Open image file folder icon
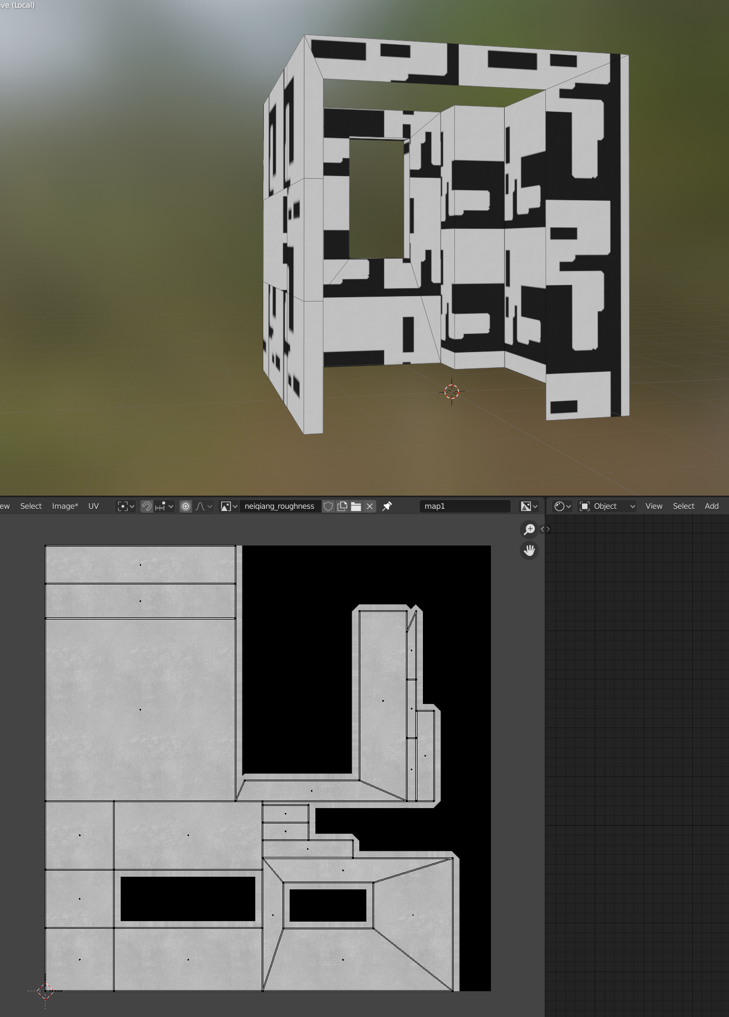The image size is (729, 1017). click(x=356, y=506)
